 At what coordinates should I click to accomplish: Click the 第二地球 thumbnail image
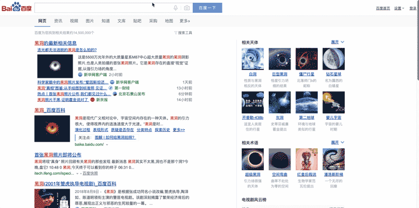307,103
